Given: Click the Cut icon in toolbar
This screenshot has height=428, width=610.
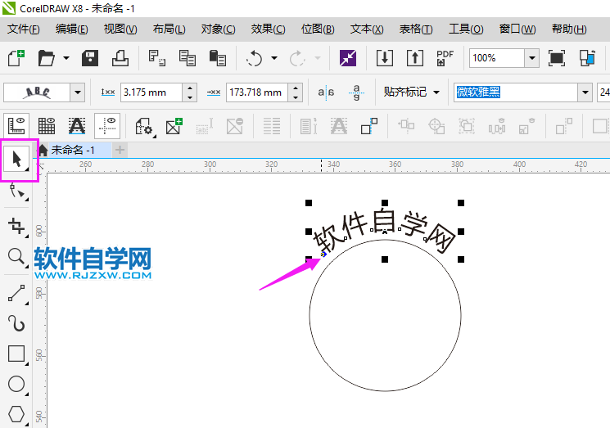Looking at the screenshot, I should 157,58.
